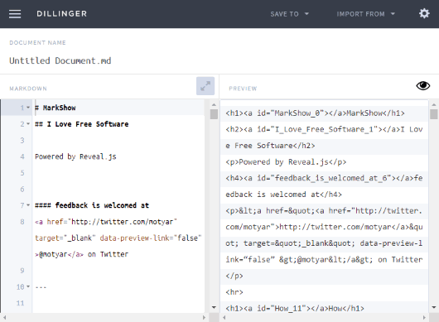439x322 pixels.
Task: Collapse fold arrow on line 1
Action: click(x=28, y=108)
